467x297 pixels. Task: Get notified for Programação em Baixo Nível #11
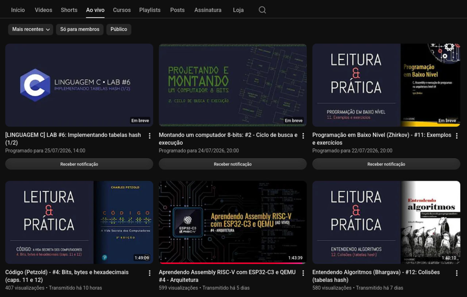386,164
